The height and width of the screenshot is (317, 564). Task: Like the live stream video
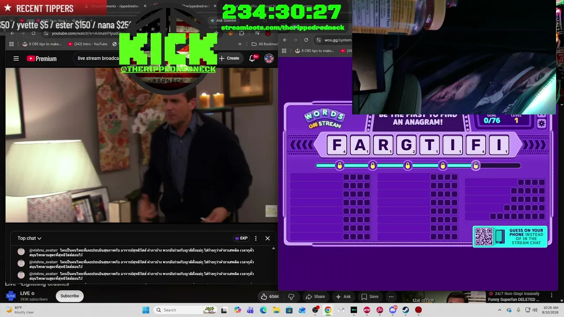pos(270,296)
